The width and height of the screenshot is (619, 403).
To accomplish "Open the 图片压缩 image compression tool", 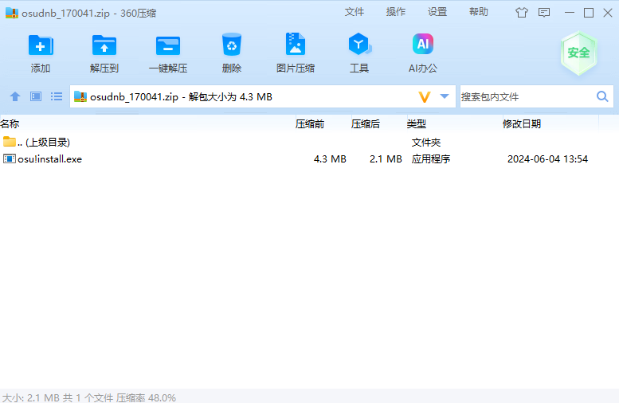I will (x=296, y=44).
